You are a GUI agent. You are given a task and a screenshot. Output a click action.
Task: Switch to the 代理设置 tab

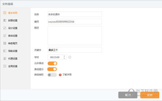pos(13,59)
